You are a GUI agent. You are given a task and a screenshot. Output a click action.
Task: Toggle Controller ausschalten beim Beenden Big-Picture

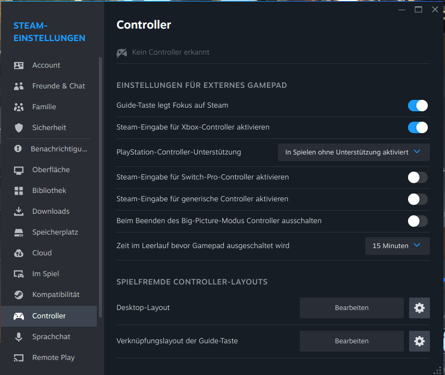[418, 221]
